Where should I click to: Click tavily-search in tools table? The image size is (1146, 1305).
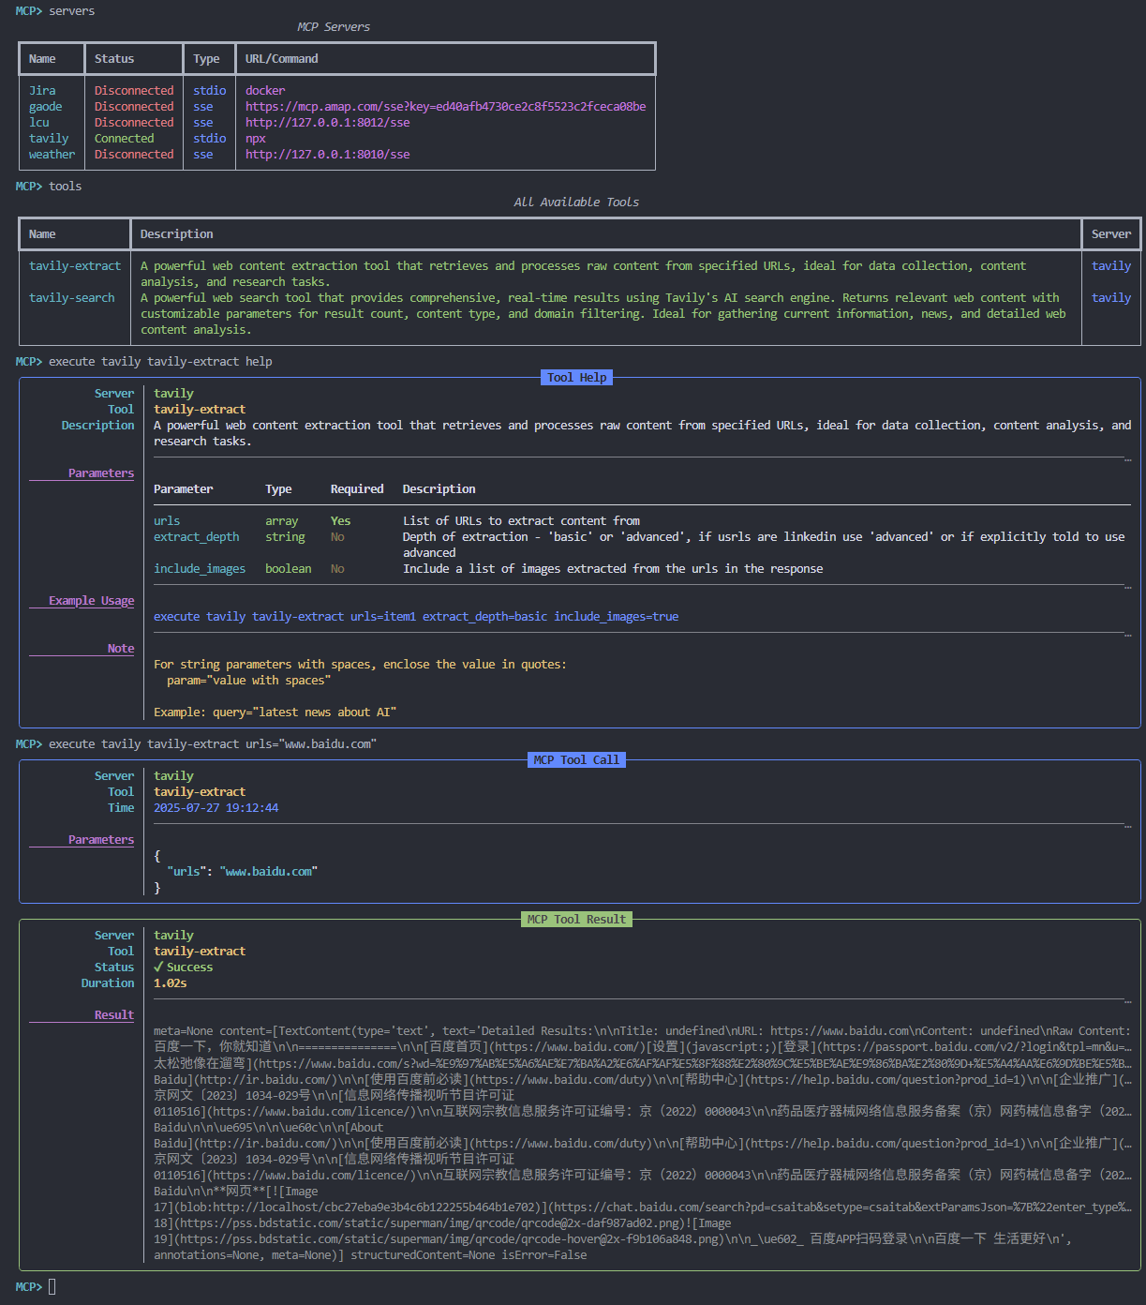click(72, 298)
